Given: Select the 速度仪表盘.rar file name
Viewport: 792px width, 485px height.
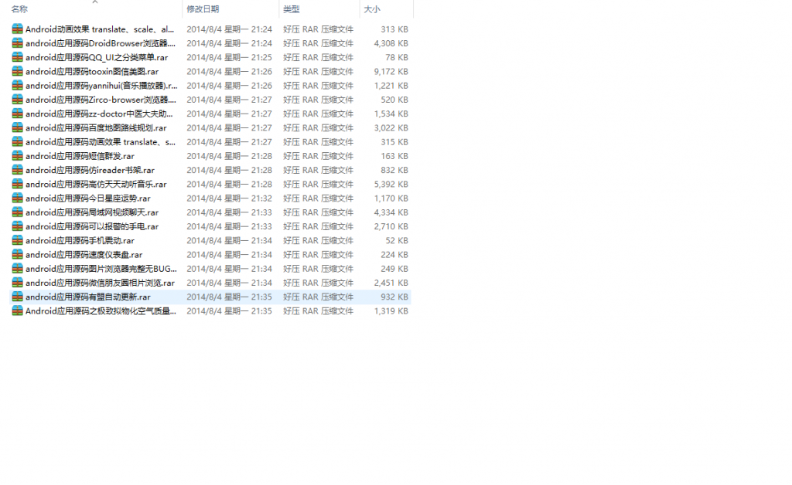Looking at the screenshot, I should pos(84,255).
